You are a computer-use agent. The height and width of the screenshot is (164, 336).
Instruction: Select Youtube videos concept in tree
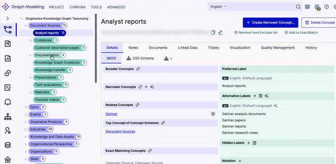(50, 99)
